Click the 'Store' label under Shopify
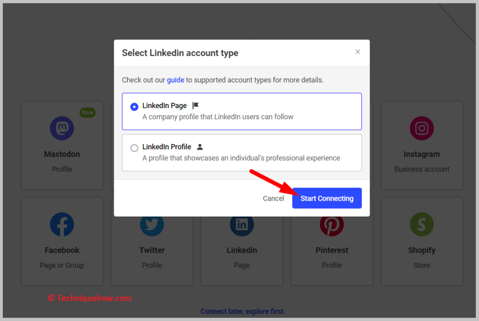The height and width of the screenshot is (321, 479). point(421,265)
